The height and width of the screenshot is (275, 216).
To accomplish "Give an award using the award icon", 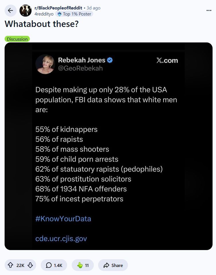I will pyautogui.click(x=83, y=265).
